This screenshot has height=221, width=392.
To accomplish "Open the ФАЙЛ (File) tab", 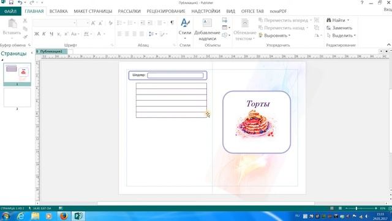I will [x=10, y=11].
